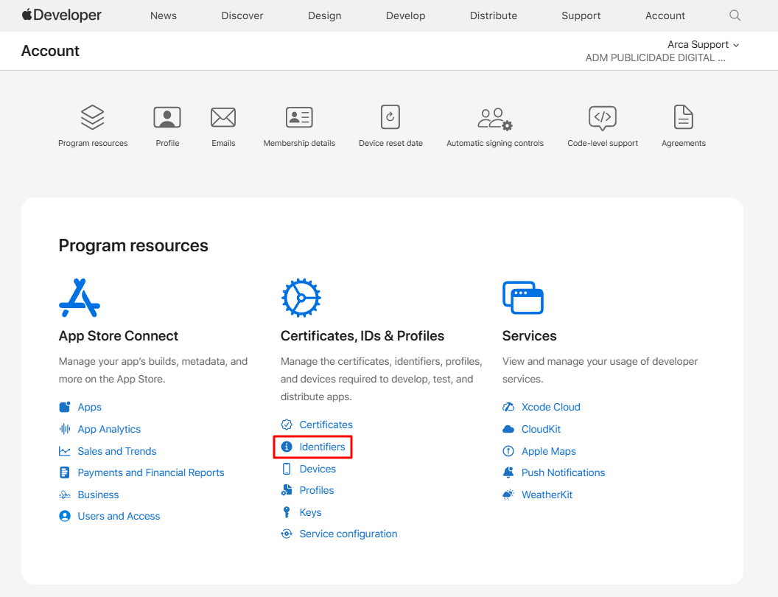Click the Services heading
This screenshot has height=597, width=778.
pyautogui.click(x=530, y=336)
